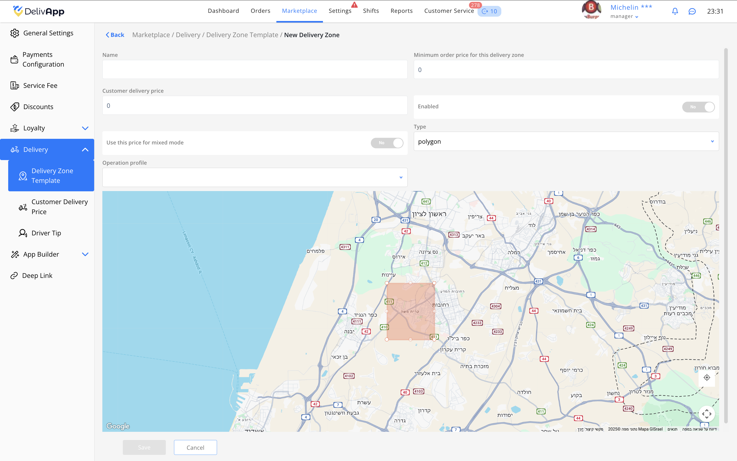Go Back via the Back link

(x=115, y=35)
